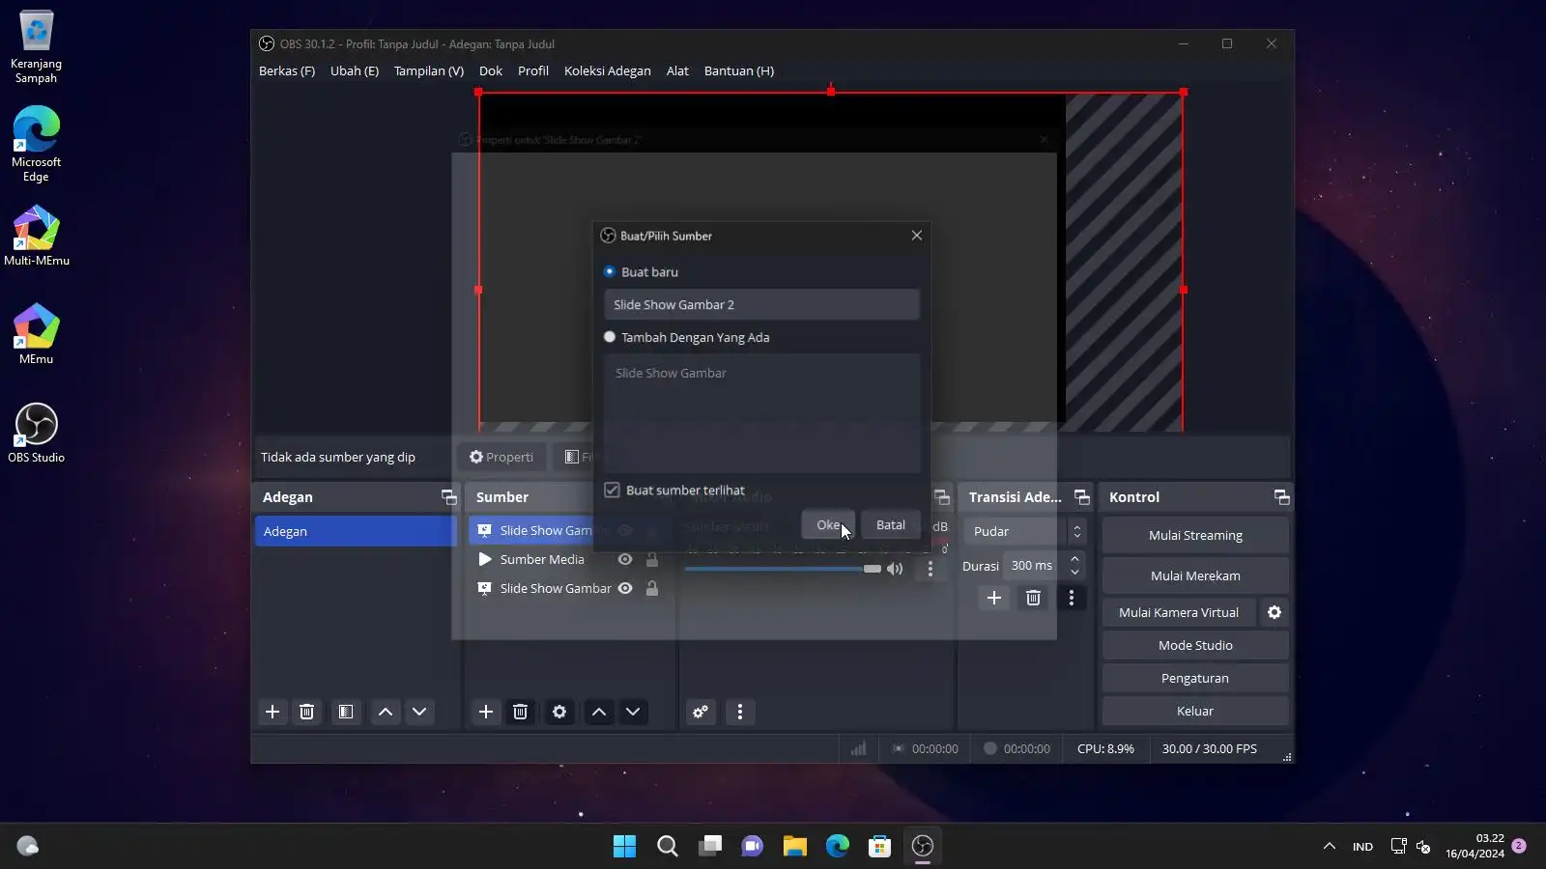
Task: Open the Ubah (E) menu
Action: [355, 70]
